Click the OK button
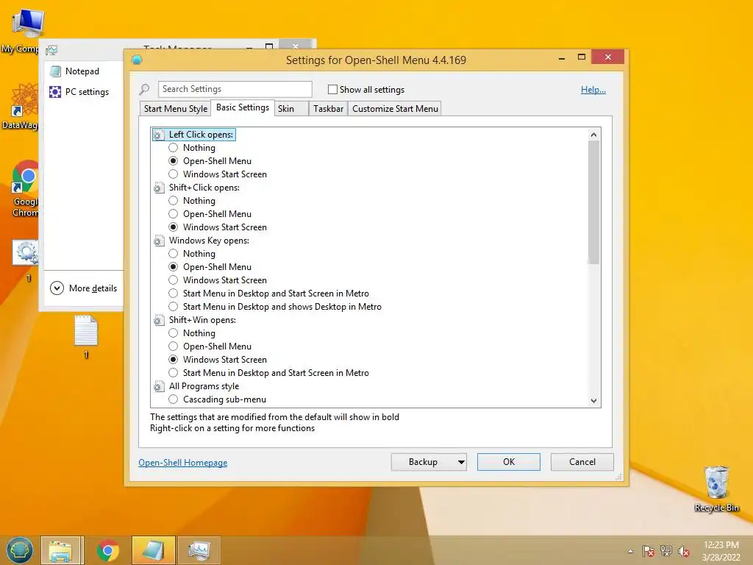 (509, 462)
